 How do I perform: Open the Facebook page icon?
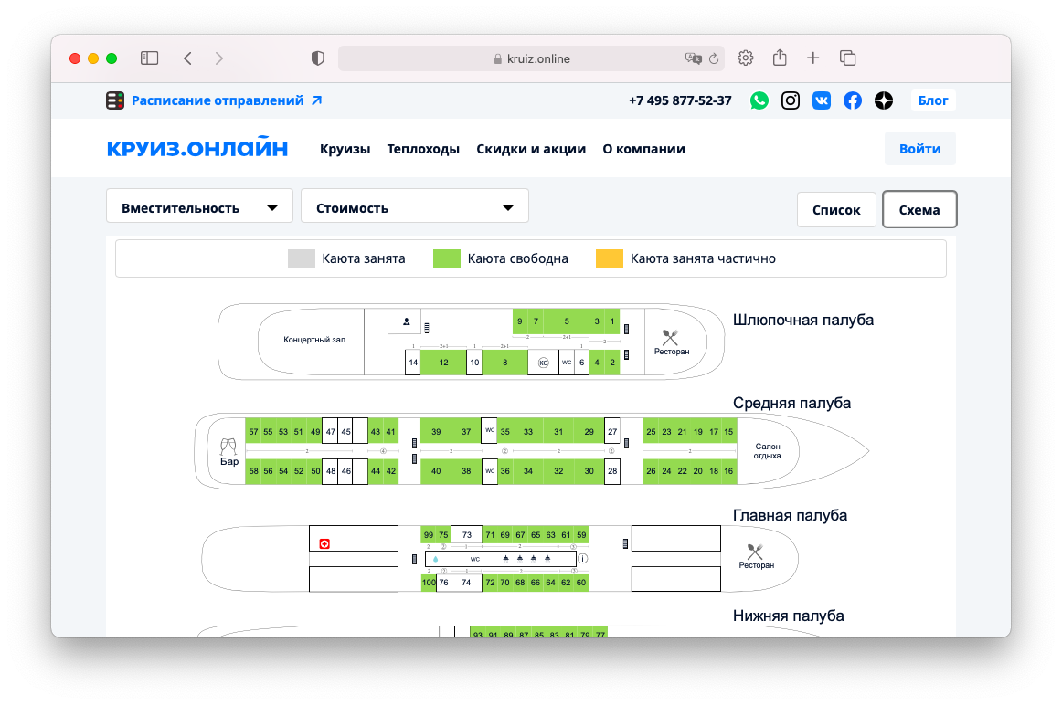coord(852,100)
